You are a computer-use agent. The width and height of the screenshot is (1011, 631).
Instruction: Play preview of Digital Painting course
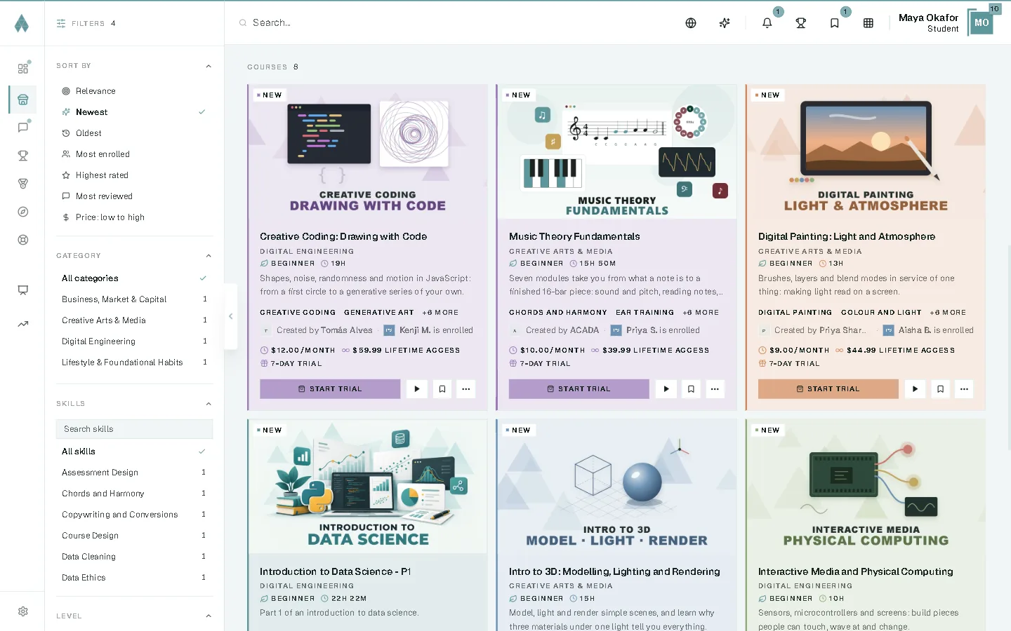(x=915, y=389)
